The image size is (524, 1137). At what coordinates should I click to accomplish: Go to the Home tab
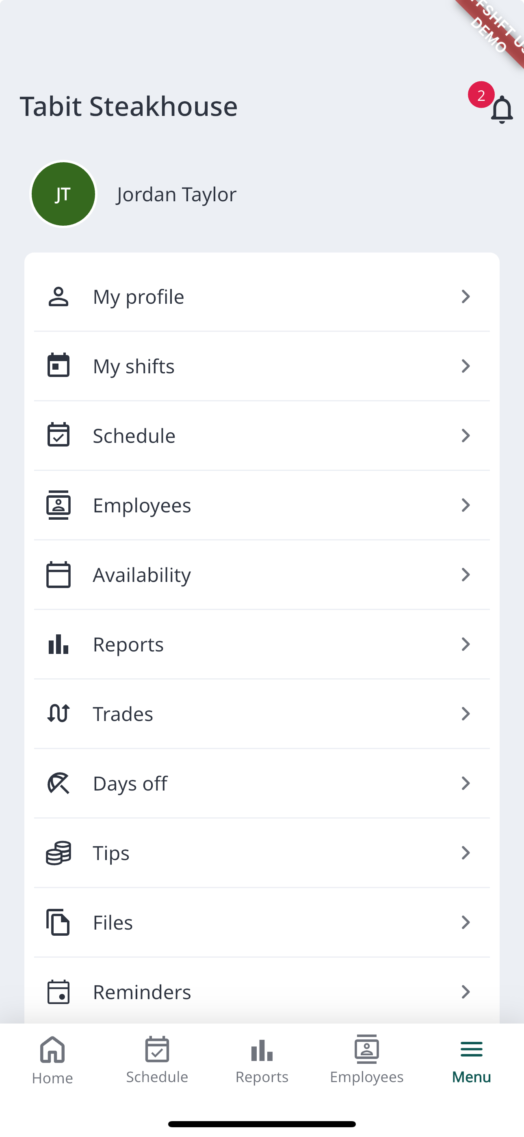[52, 1060]
